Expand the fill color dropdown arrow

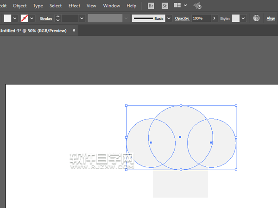(x=15, y=18)
